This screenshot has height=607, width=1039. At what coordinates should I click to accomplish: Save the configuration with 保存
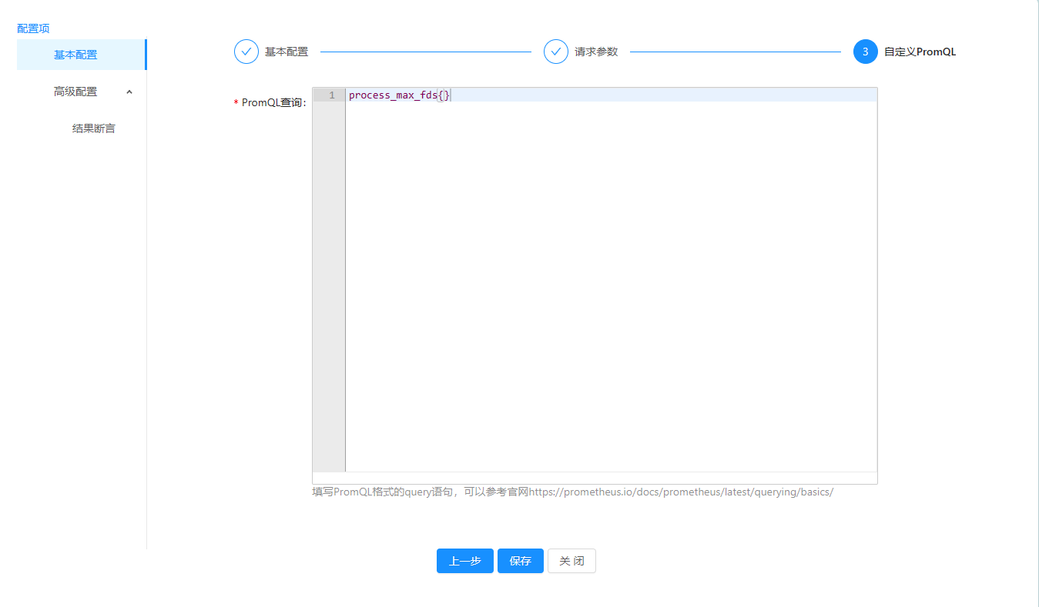click(x=520, y=561)
